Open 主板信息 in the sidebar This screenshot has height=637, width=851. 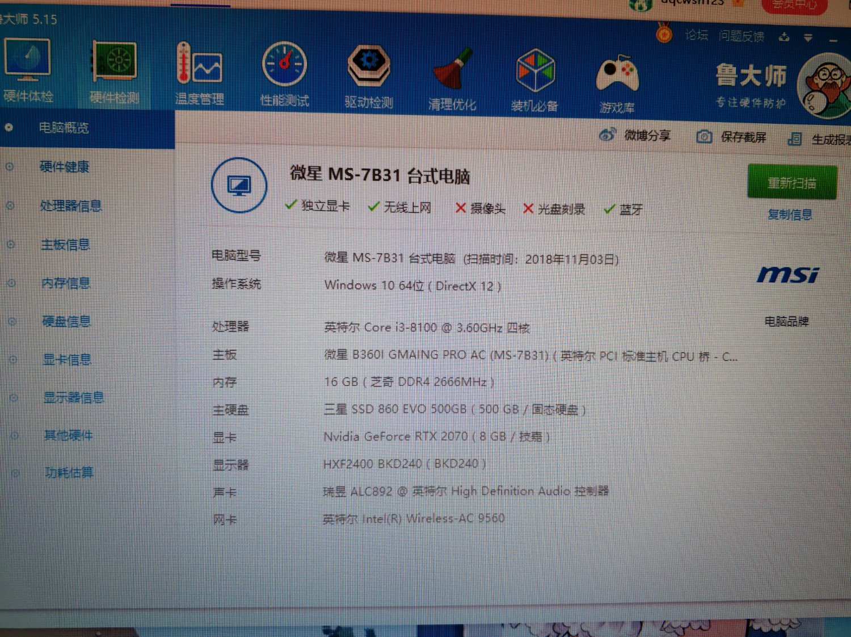(x=65, y=245)
